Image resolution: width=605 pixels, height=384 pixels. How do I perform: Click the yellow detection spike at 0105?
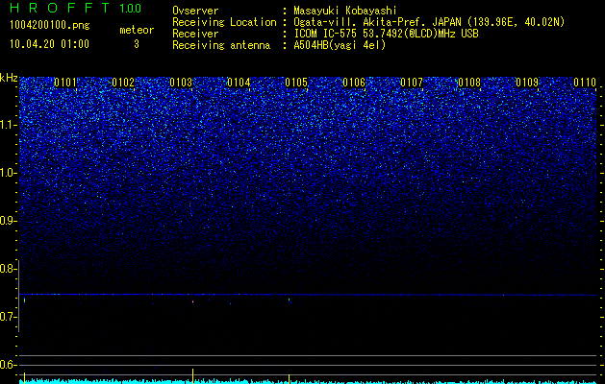pos(289,378)
